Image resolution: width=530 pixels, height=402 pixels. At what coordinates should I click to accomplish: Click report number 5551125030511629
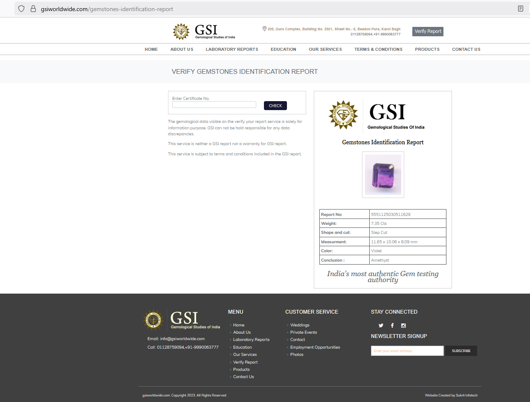click(x=391, y=214)
